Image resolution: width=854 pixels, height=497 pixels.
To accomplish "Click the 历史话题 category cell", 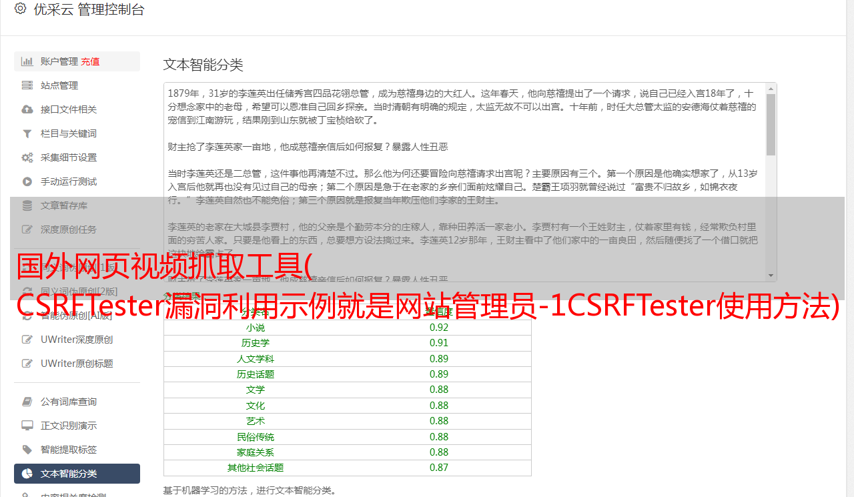I will click(256, 374).
